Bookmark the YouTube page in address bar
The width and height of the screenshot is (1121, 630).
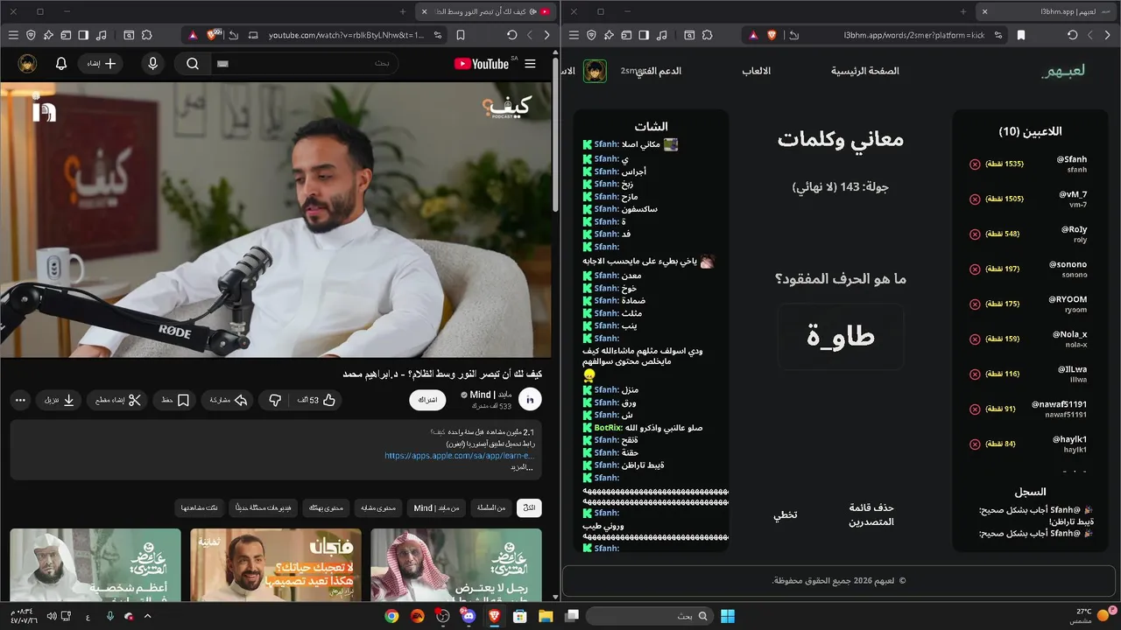pos(461,35)
